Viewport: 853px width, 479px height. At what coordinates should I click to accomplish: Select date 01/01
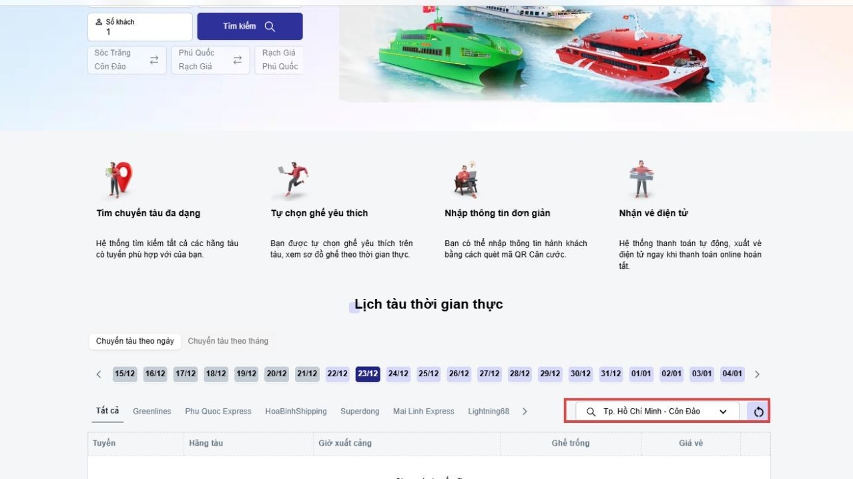[641, 374]
